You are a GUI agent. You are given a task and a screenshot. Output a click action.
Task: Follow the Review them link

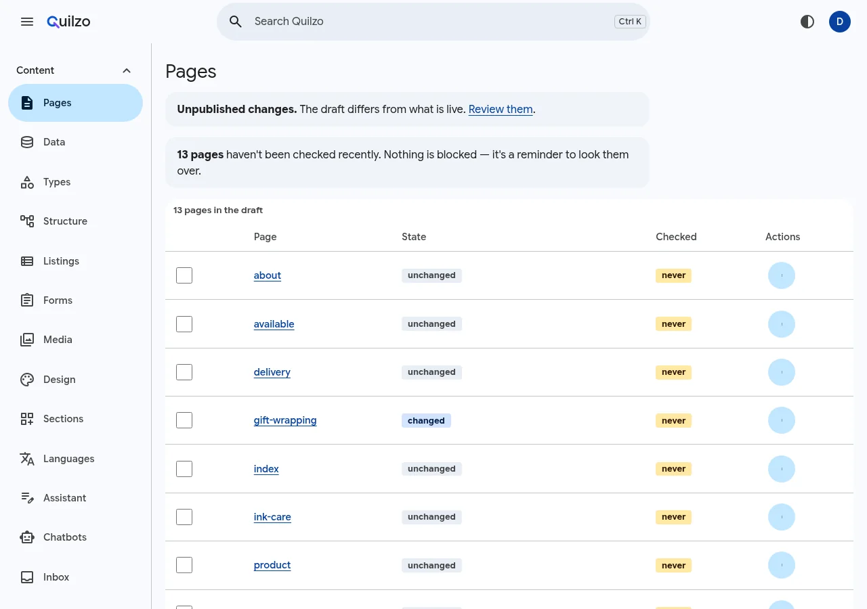pyautogui.click(x=501, y=109)
